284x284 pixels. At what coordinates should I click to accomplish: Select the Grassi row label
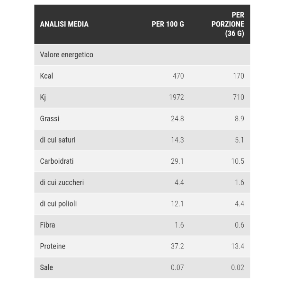click(x=49, y=119)
